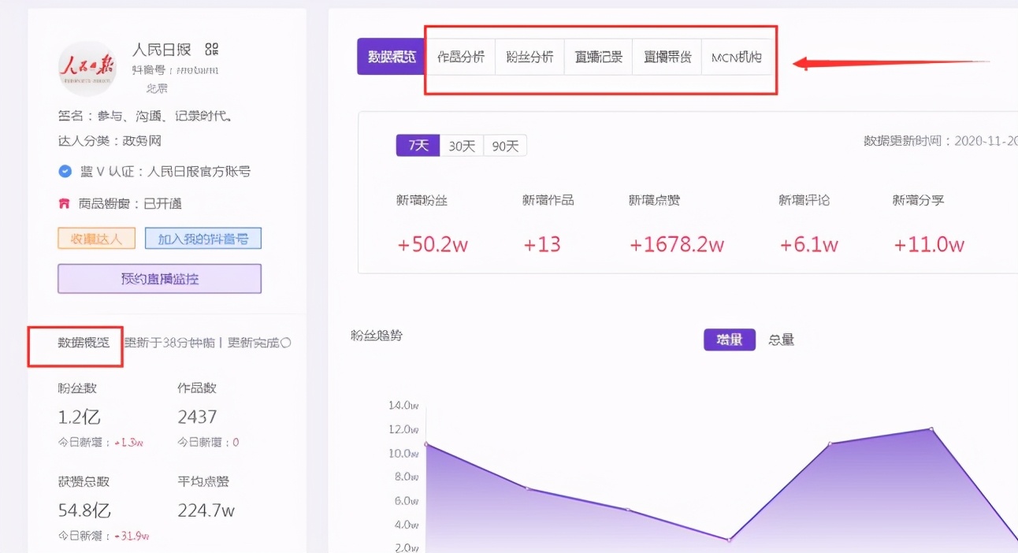The height and width of the screenshot is (553, 1018).
Task: Click the 达人分类：政务网 line
Action: (110, 141)
